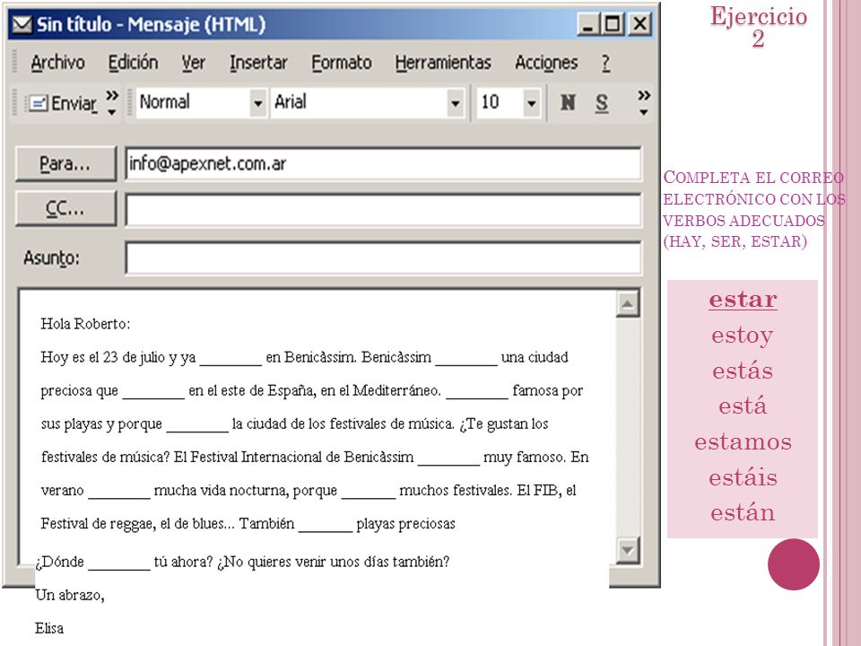Click the word 'estoy'
The width and height of the screenshot is (861, 646).
click(743, 336)
